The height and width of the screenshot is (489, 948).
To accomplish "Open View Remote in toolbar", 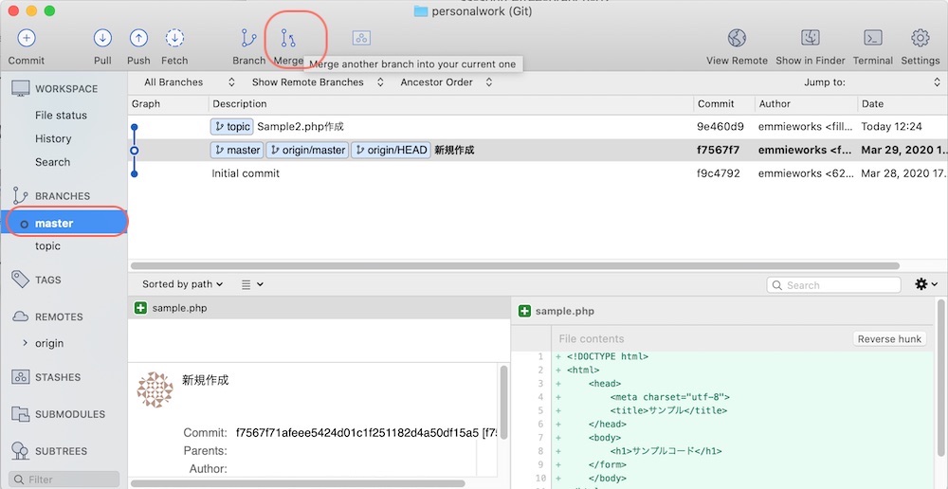I will [x=737, y=38].
